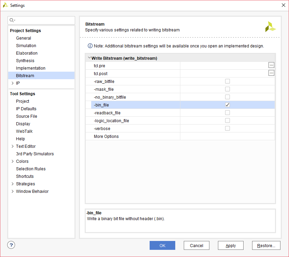
Task: Collapse the Write Bitstream section
Action: 90,58
